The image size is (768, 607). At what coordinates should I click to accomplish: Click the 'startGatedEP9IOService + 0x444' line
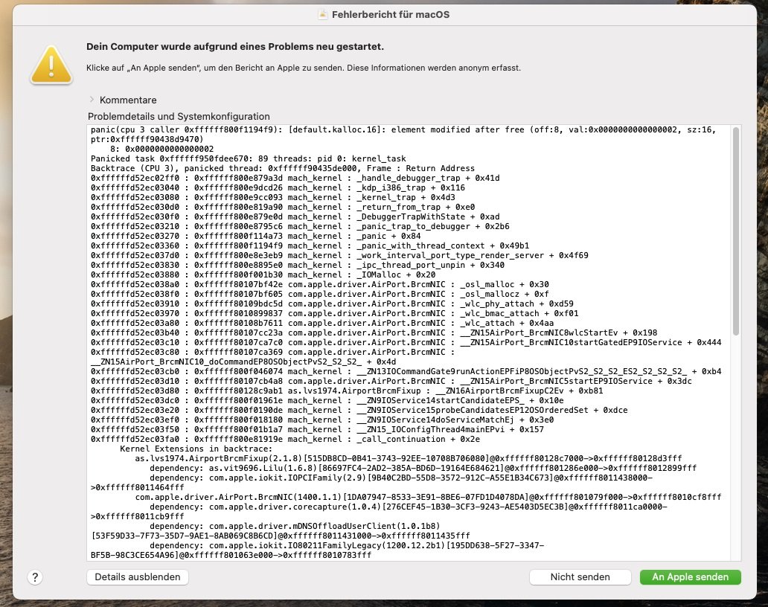coord(406,343)
